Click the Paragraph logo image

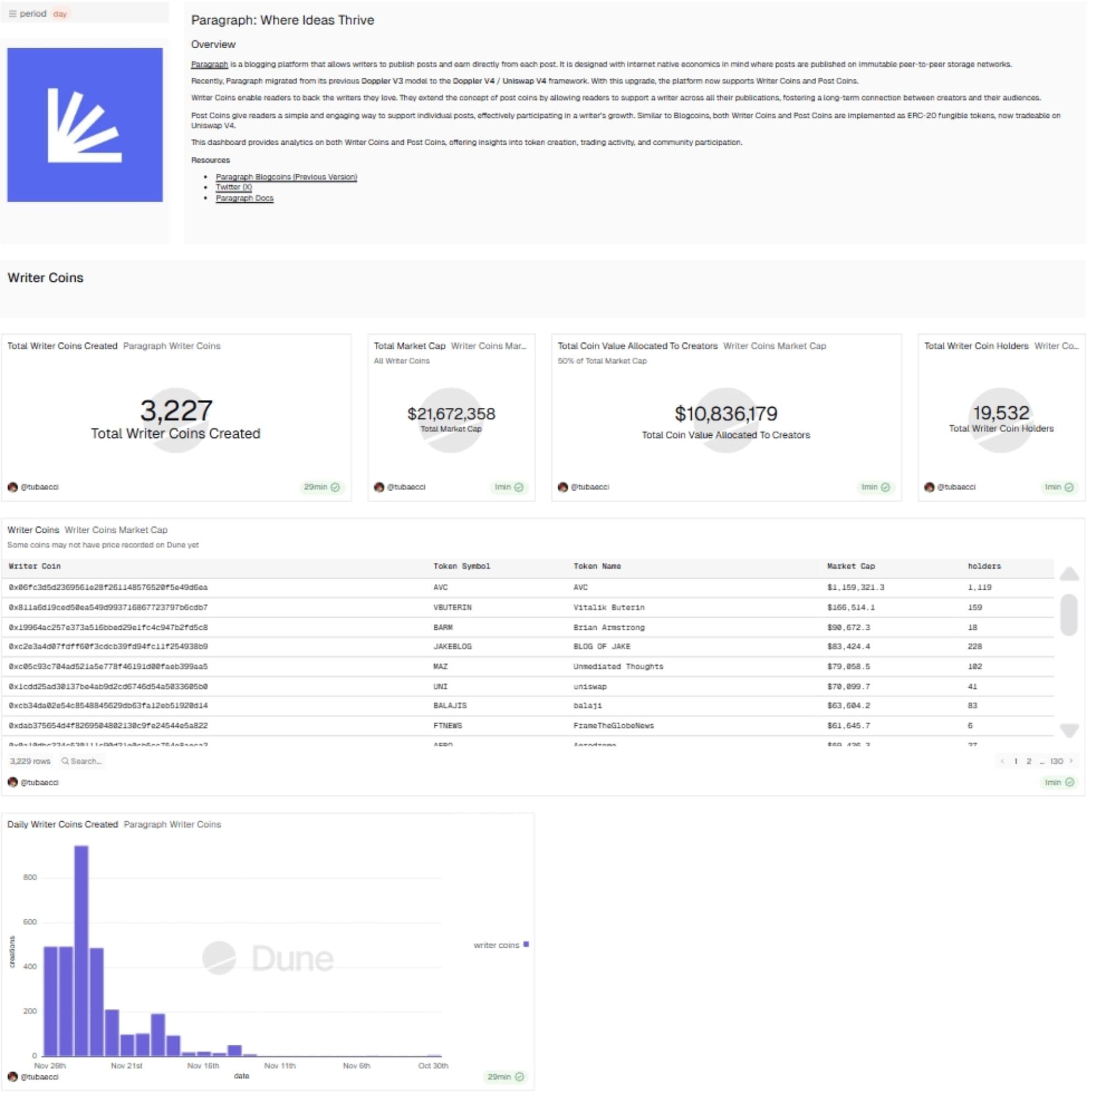[x=84, y=125]
